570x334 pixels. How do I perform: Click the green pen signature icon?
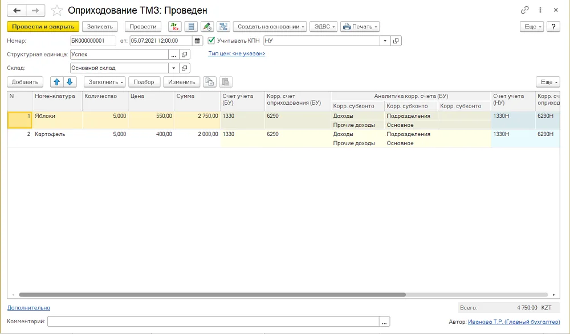click(207, 27)
